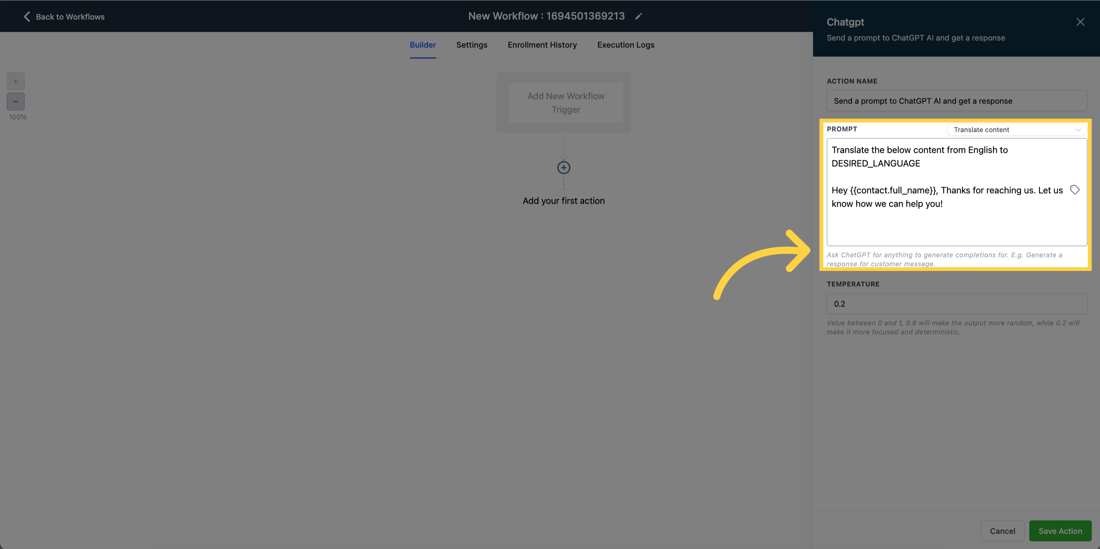Click the Back to Workflows arrow icon
Image resolution: width=1100 pixels, height=549 pixels.
(x=26, y=16)
